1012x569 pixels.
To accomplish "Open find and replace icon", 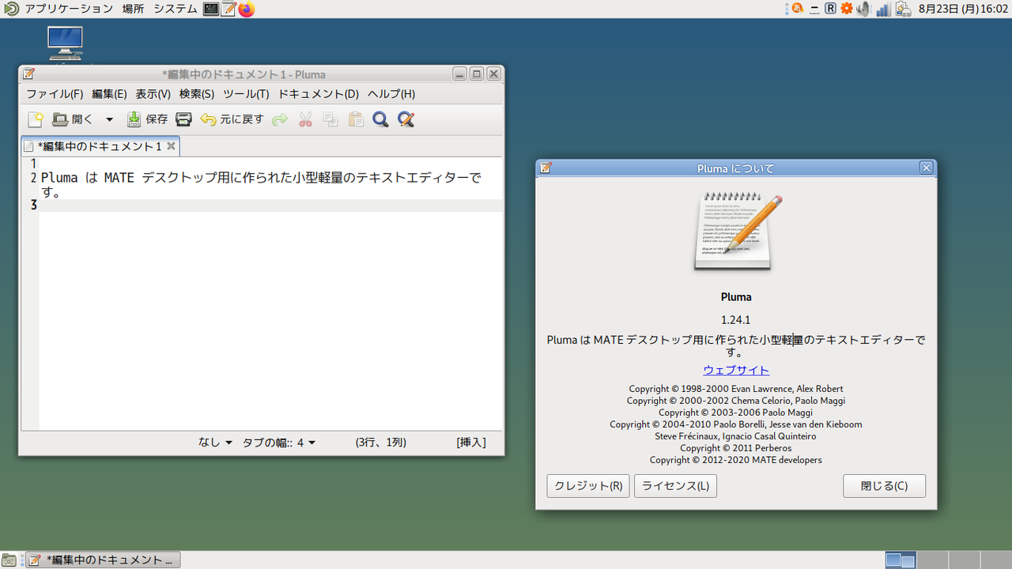I will click(406, 119).
